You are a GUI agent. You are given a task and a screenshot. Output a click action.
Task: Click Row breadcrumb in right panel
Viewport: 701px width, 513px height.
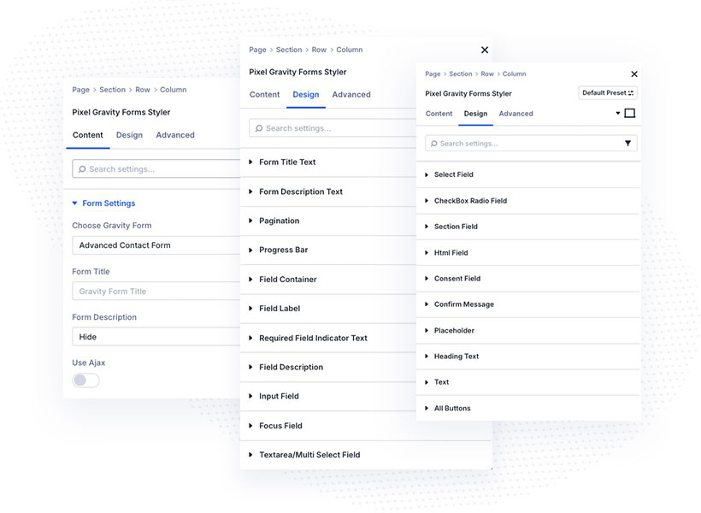coord(487,74)
